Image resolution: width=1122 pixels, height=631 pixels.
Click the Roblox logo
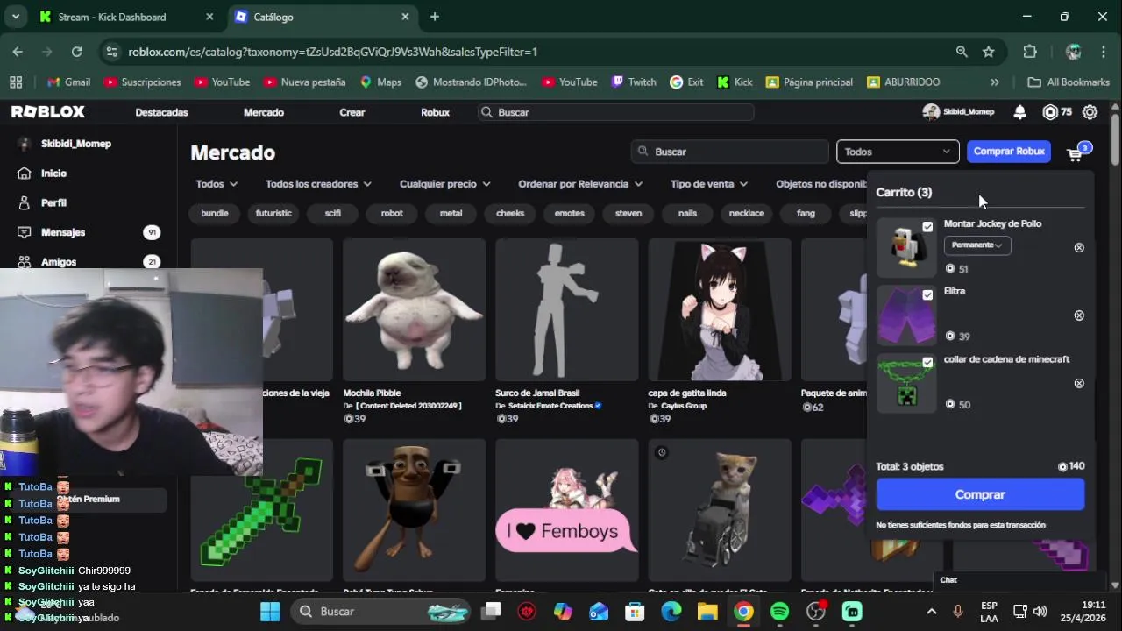click(48, 112)
